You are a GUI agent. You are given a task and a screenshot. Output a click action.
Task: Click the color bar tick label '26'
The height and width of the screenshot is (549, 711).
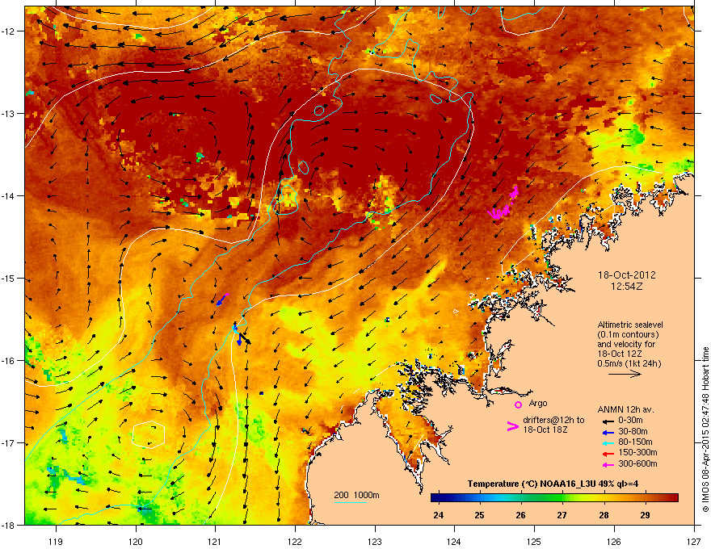520,515
